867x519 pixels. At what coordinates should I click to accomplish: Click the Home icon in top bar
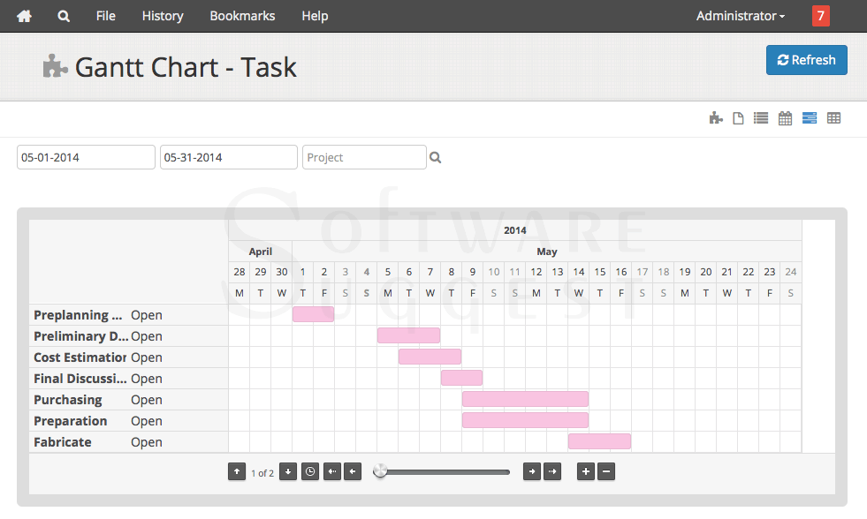pos(24,16)
